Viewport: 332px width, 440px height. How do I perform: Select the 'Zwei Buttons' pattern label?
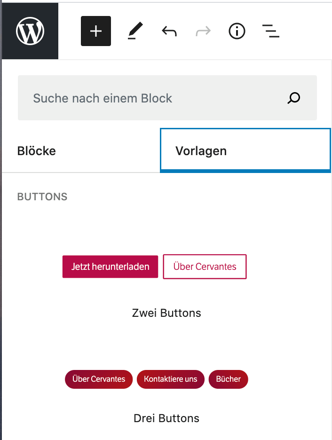tap(166, 313)
